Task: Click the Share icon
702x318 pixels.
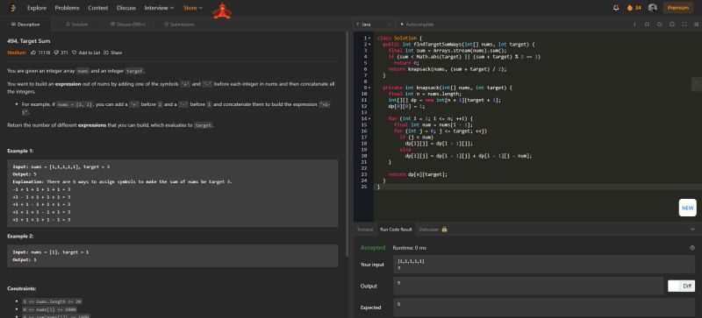Action: [106, 53]
